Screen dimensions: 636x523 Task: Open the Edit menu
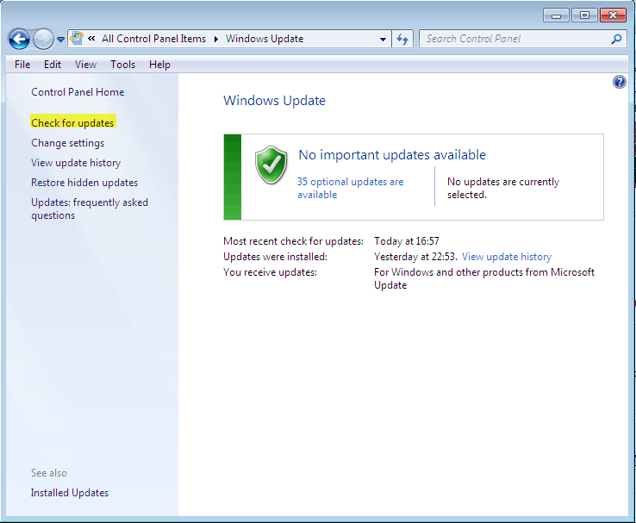point(53,65)
